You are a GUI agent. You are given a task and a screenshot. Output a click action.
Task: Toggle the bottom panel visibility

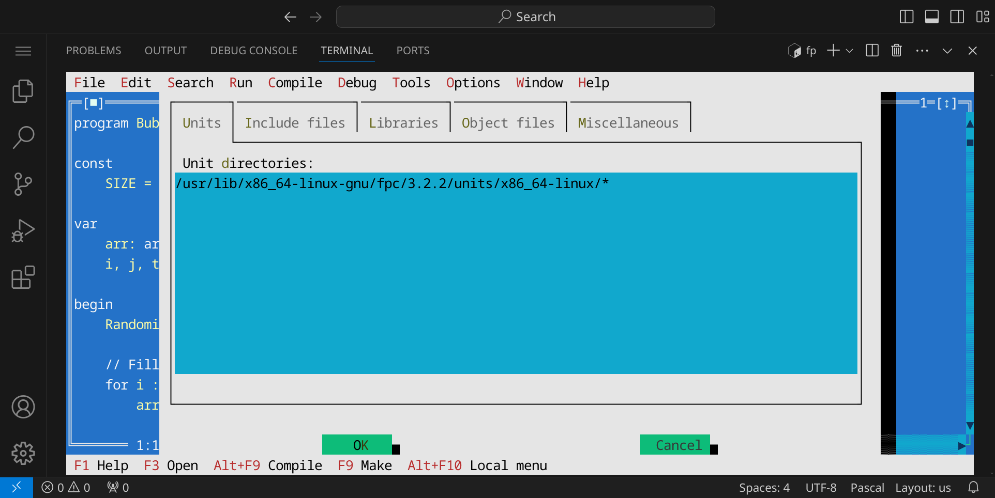(x=932, y=17)
